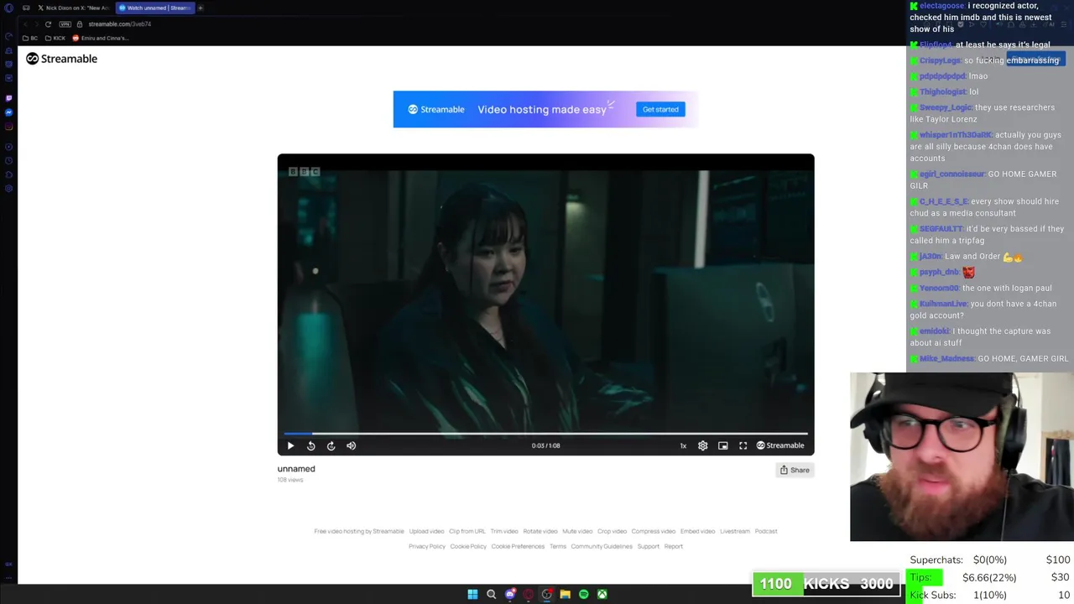
Task: Open the Support footer link
Action: (649, 546)
